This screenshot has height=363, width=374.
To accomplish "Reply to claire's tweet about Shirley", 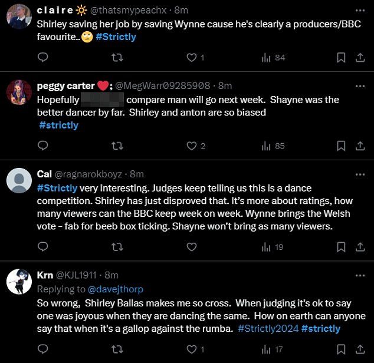I will [42, 57].
